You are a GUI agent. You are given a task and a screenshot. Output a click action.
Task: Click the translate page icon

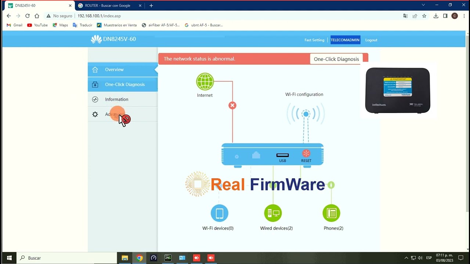click(x=405, y=16)
